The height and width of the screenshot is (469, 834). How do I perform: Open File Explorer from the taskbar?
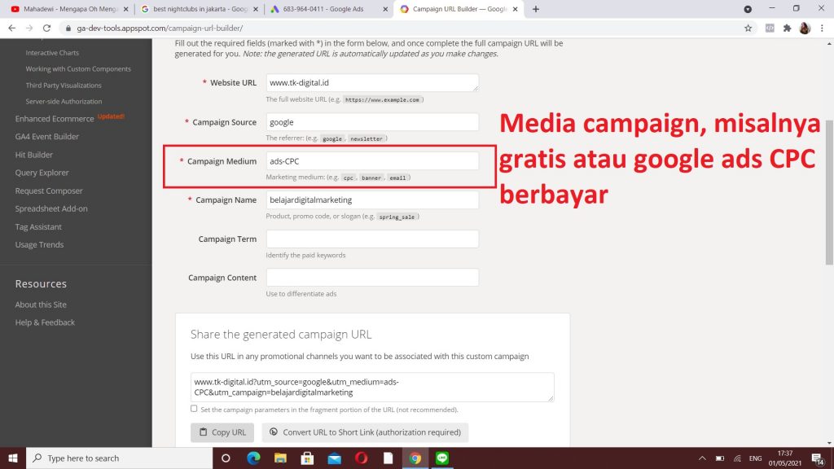click(280, 458)
